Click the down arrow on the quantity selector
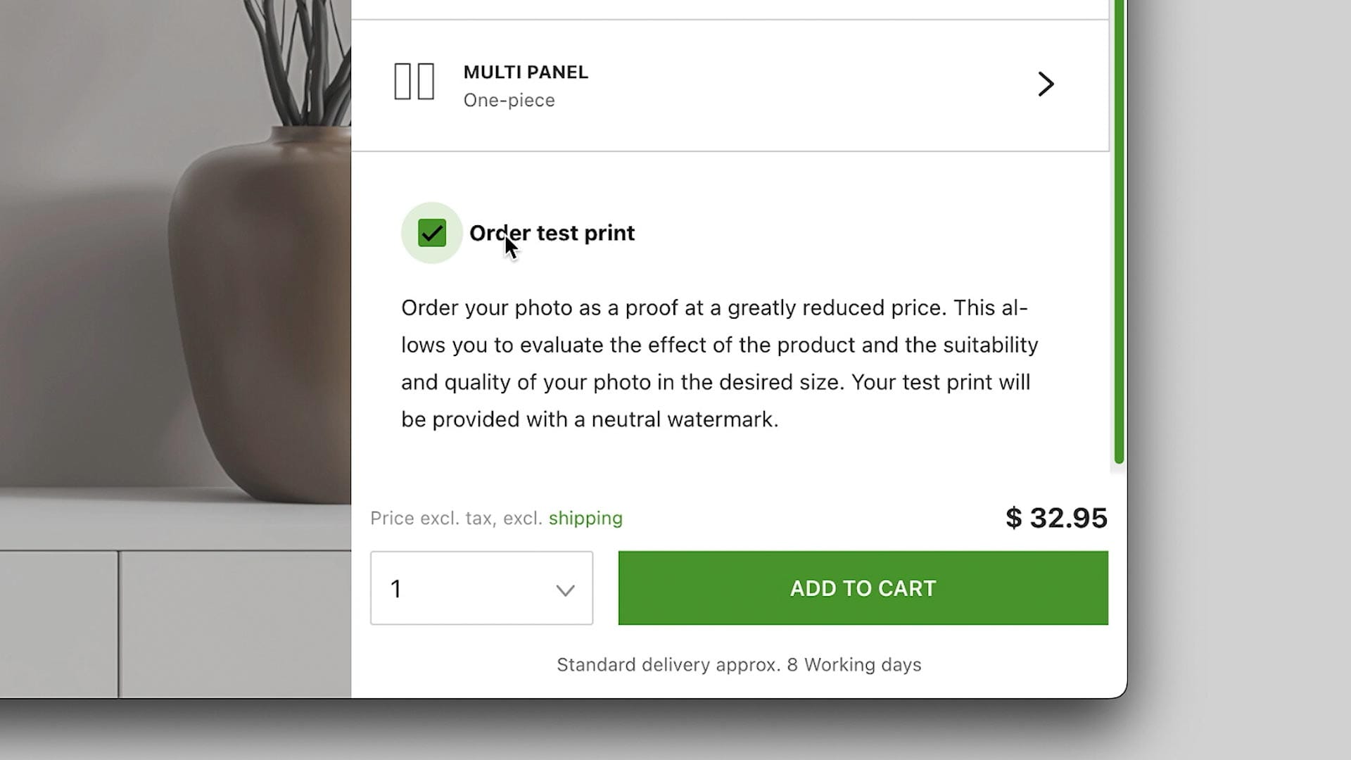1351x760 pixels. point(565,590)
